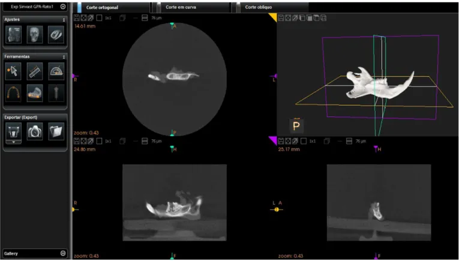Select the mandible nerve canal tool
The width and height of the screenshot is (459, 261).
[x=35, y=94]
